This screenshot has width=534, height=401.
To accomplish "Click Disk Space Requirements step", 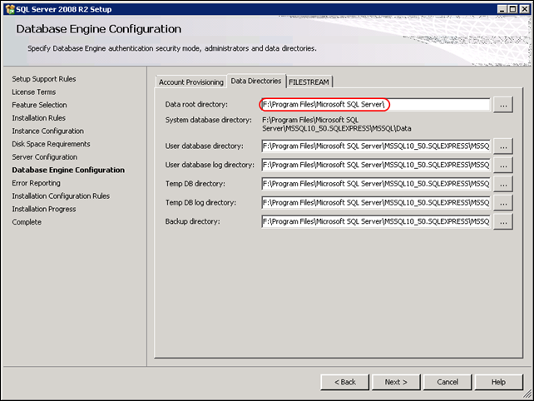I will pos(51,144).
